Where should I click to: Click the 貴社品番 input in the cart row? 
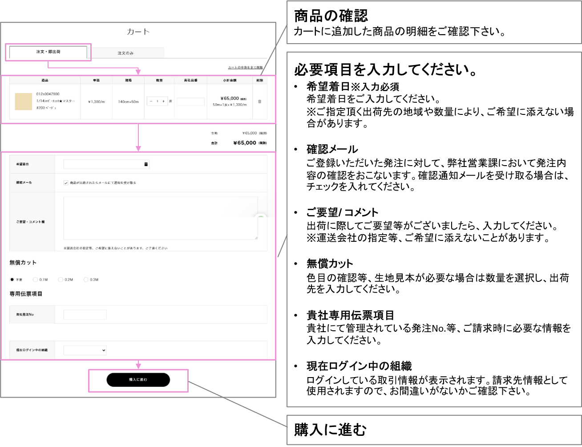(x=190, y=102)
